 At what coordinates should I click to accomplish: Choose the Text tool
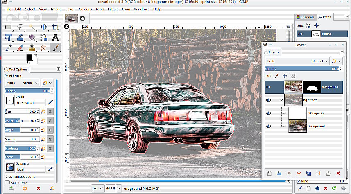tap(55, 38)
